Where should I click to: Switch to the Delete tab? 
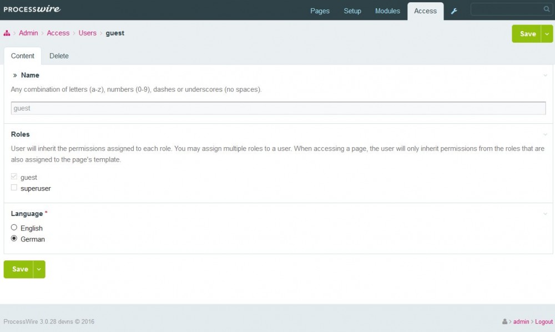click(59, 56)
